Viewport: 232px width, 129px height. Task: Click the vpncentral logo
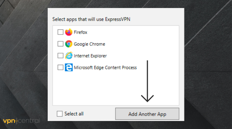point(21,121)
